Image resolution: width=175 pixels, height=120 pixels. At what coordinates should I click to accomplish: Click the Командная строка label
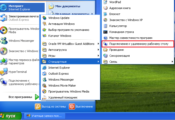(x=122, y=32)
